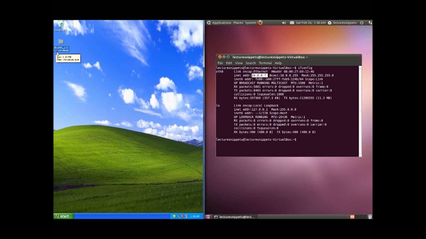Open the terminal Search menu
The image size is (426, 239).
click(251, 63)
